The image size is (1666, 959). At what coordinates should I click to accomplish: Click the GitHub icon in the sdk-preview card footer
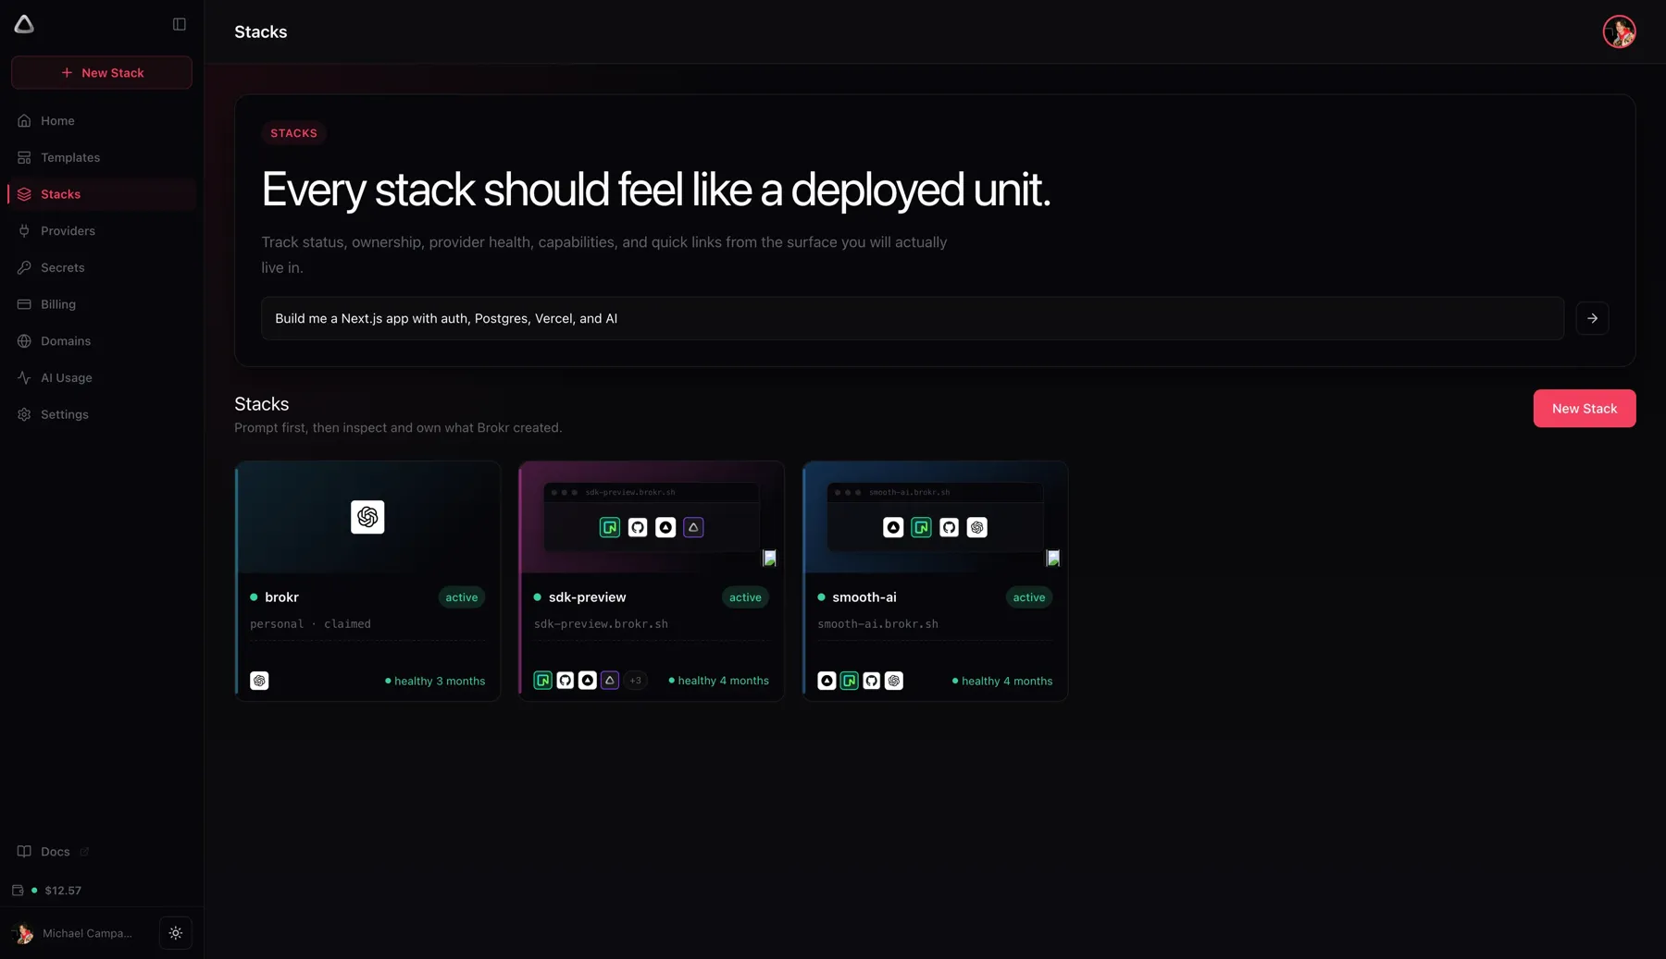click(x=565, y=681)
